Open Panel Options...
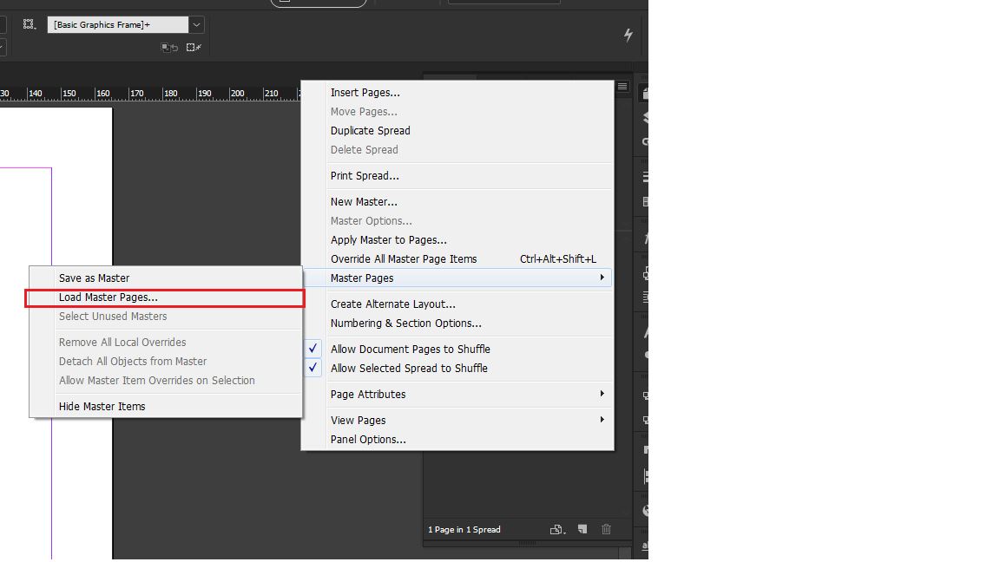 tap(457, 440)
